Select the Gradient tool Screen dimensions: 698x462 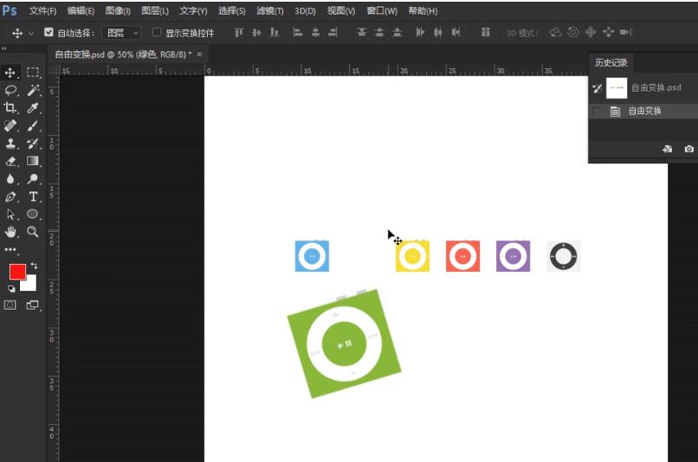click(33, 161)
